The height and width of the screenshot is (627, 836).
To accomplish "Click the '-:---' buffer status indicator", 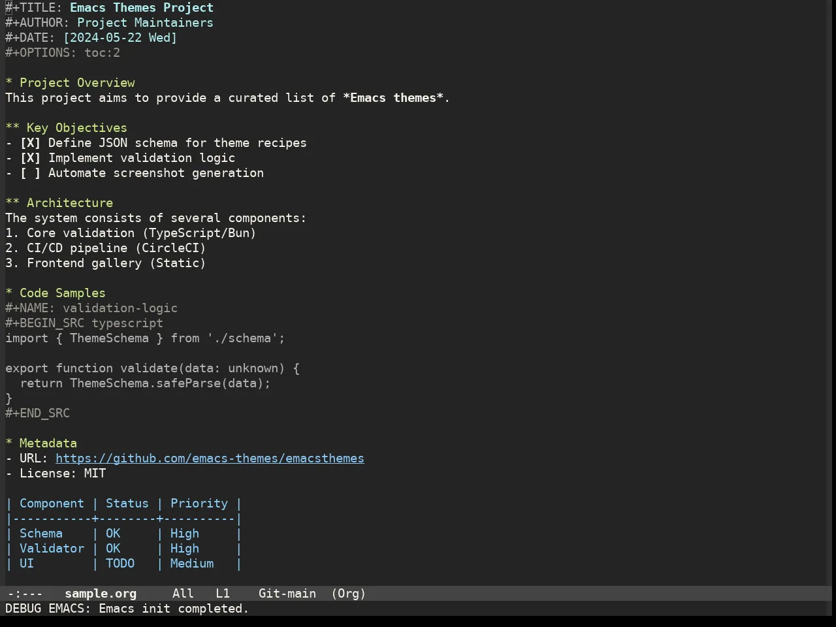I will pos(25,594).
